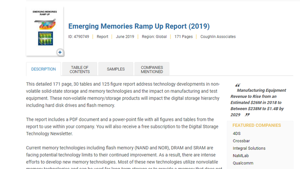300x169 pixels.
Task: Select the Samples tab
Action: pyautogui.click(x=116, y=69)
